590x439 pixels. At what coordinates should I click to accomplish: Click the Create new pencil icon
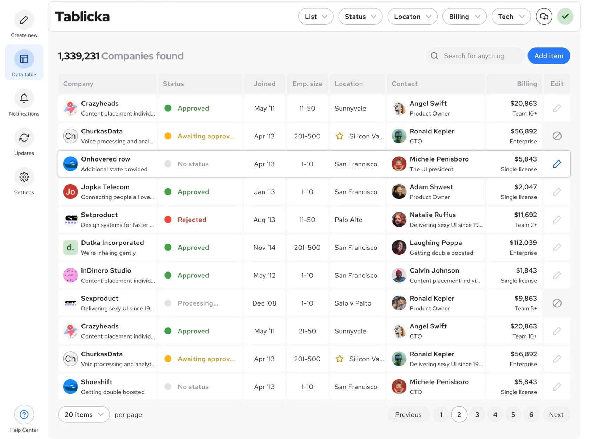tap(24, 20)
